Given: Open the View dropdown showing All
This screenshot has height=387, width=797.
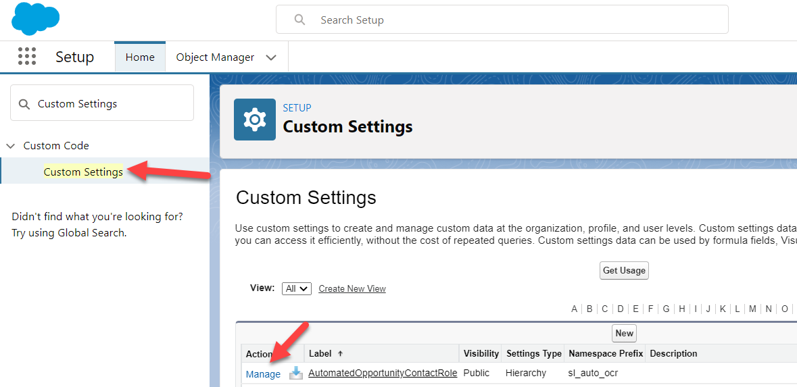Looking at the screenshot, I should coord(296,288).
